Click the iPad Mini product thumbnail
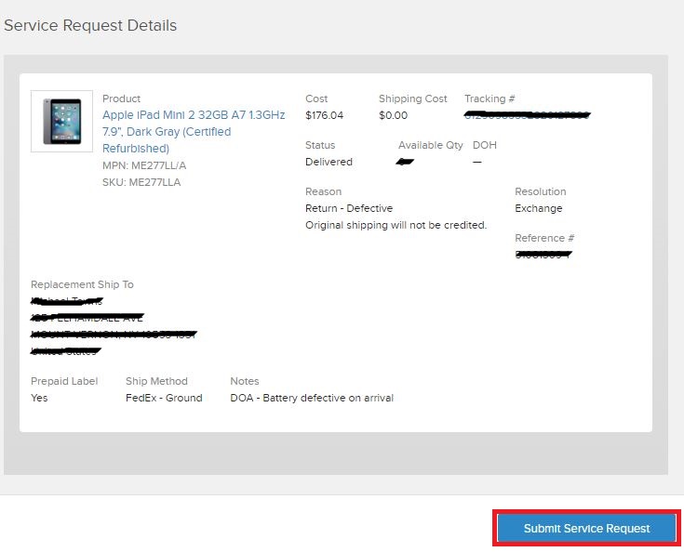The image size is (684, 552). tap(62, 121)
